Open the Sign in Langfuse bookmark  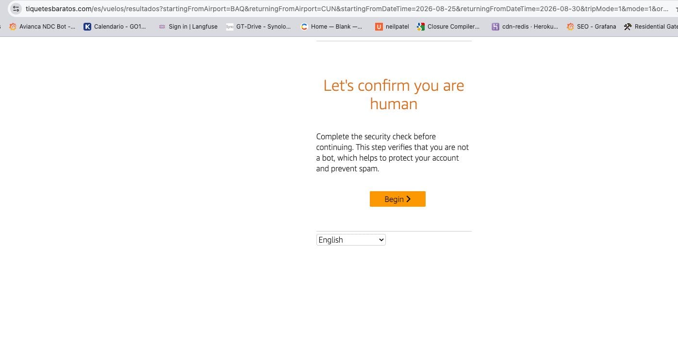[x=188, y=27]
